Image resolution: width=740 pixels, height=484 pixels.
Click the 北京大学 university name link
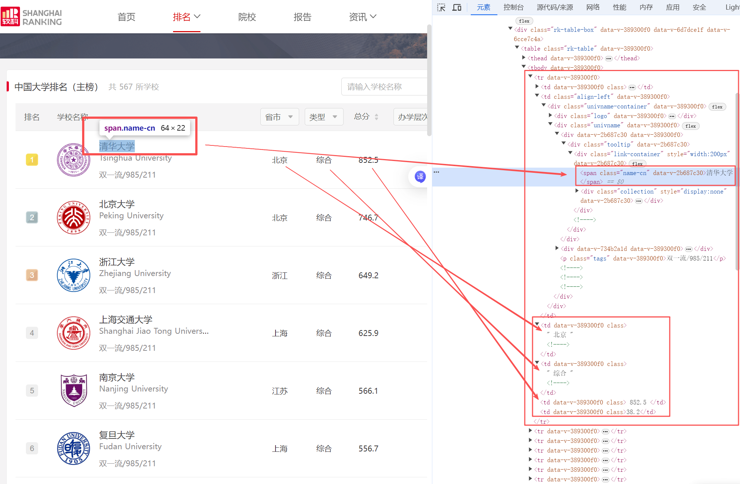click(x=117, y=204)
